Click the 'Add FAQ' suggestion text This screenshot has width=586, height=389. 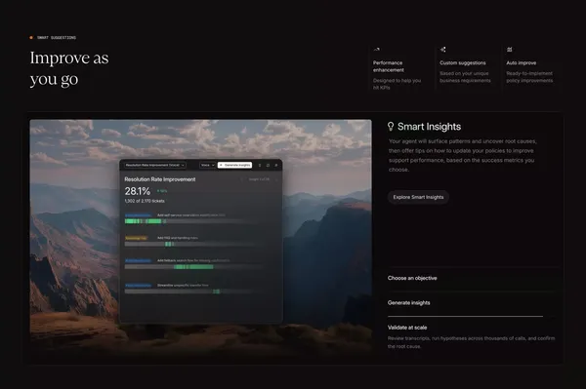point(178,238)
